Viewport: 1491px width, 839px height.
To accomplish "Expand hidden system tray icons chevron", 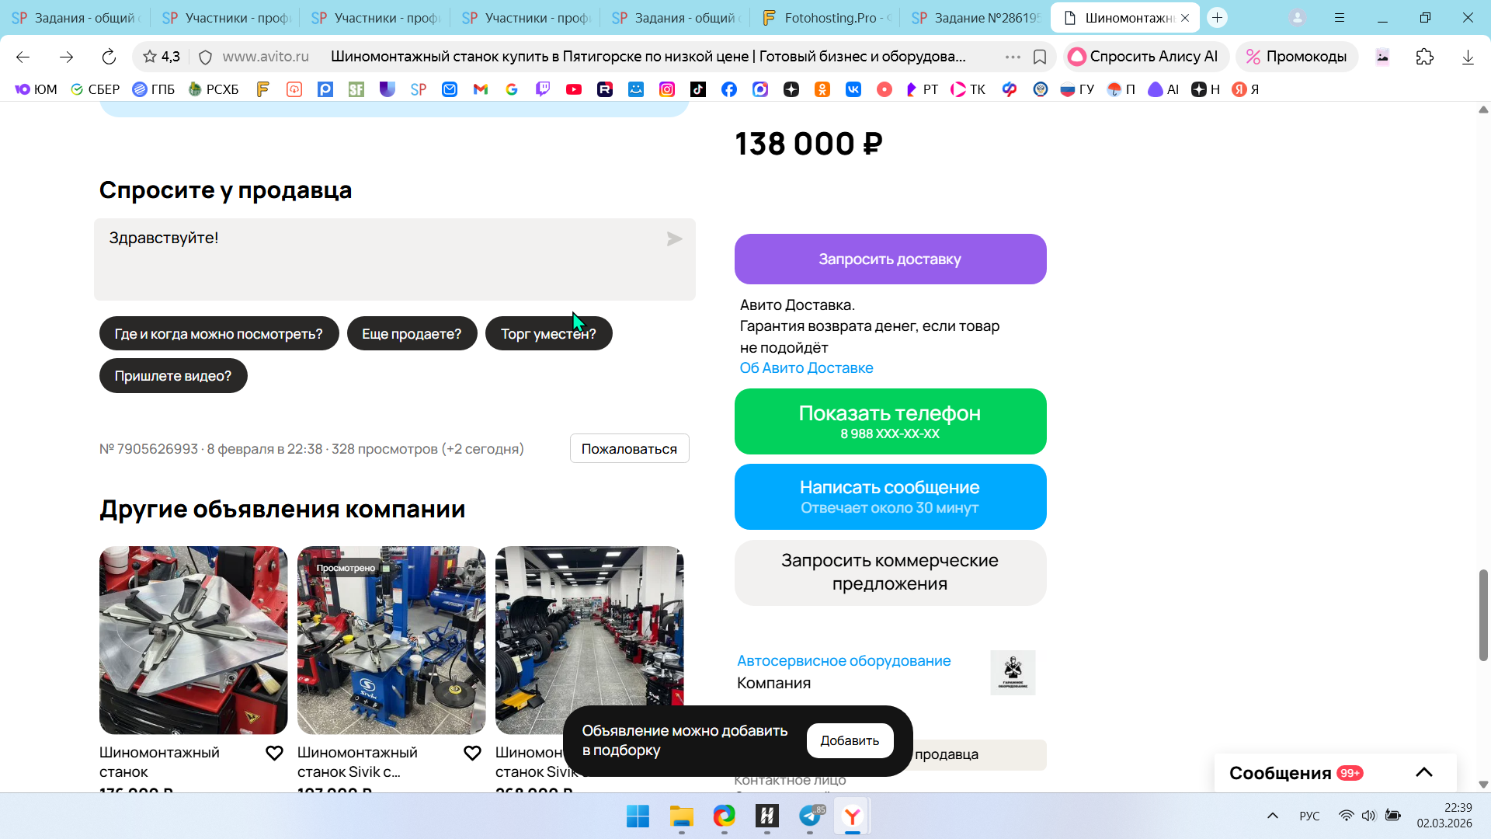I will point(1272,816).
